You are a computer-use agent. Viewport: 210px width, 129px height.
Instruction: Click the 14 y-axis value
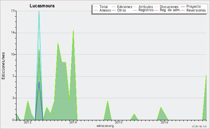point(13,33)
